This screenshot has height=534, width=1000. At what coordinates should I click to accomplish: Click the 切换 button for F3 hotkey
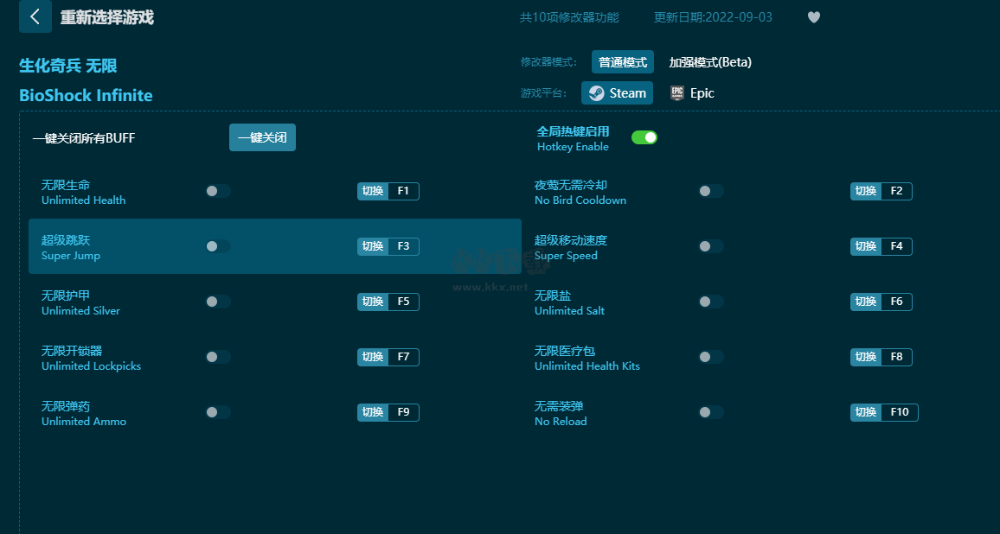pos(373,246)
